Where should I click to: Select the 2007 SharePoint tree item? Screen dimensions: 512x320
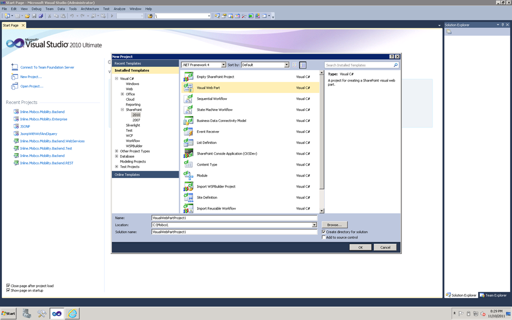click(x=136, y=120)
